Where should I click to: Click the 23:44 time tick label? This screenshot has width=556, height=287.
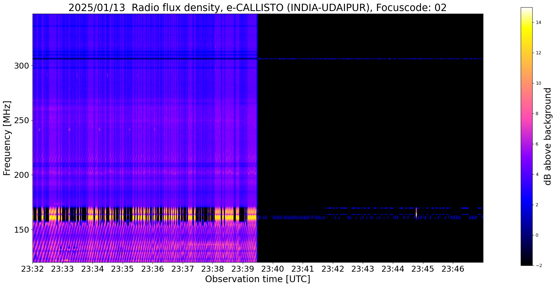(393, 269)
